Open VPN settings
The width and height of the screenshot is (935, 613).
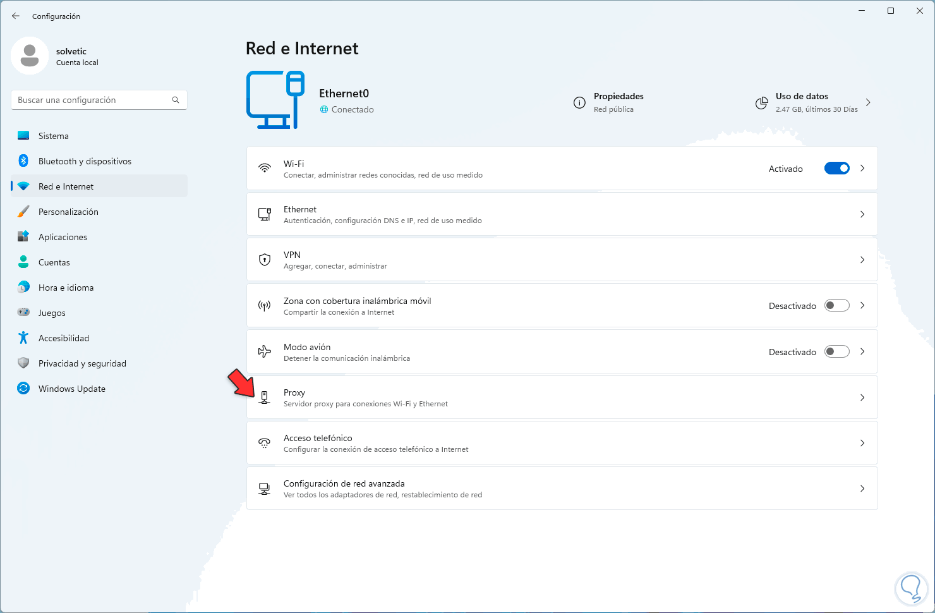(562, 260)
